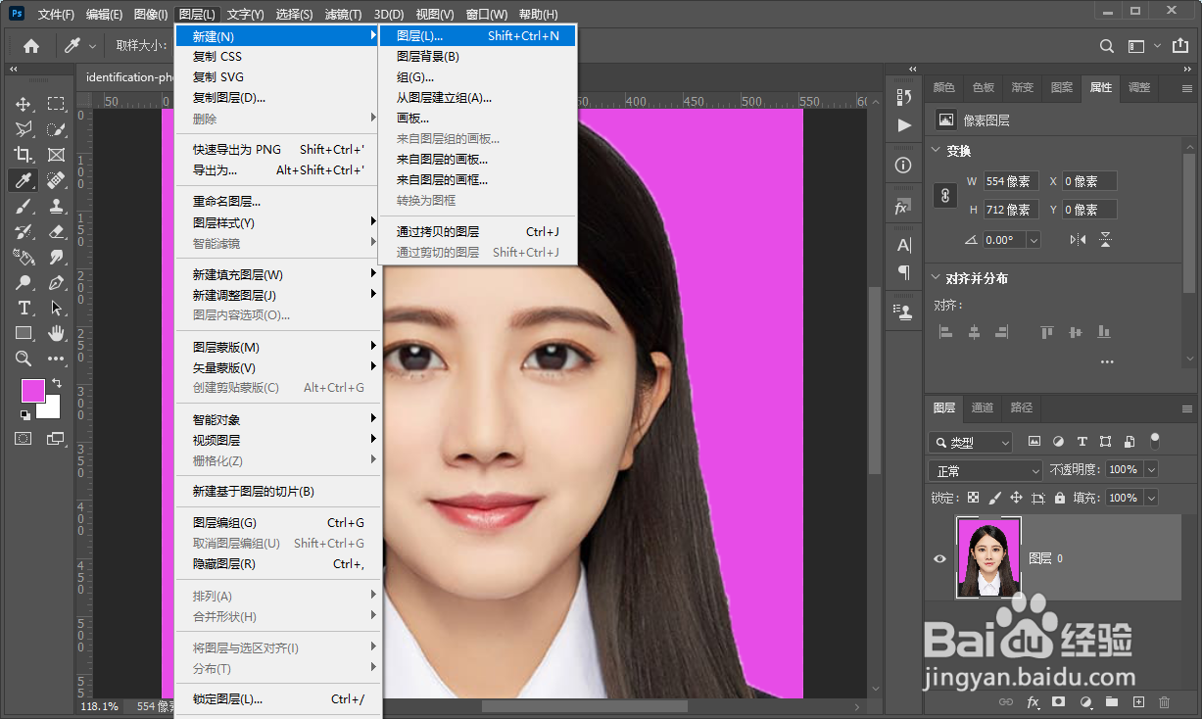Switch to the 调整 tab
Image resolution: width=1202 pixels, height=719 pixels.
pyautogui.click(x=1139, y=87)
